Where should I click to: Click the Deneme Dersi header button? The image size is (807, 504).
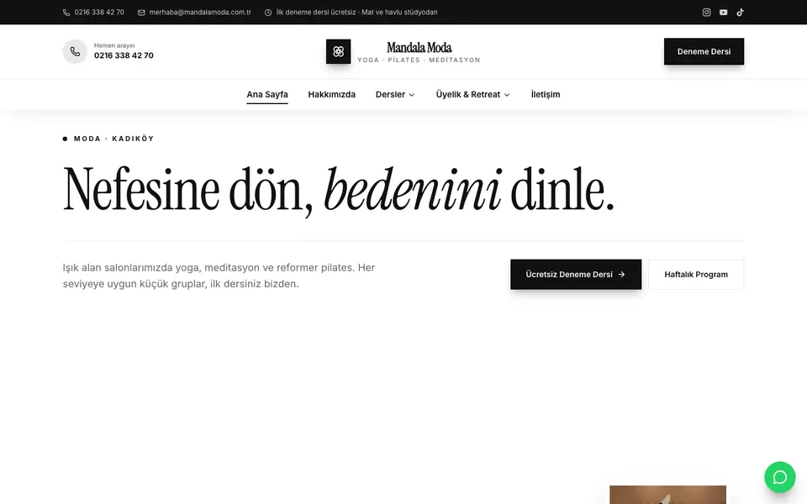[704, 51]
